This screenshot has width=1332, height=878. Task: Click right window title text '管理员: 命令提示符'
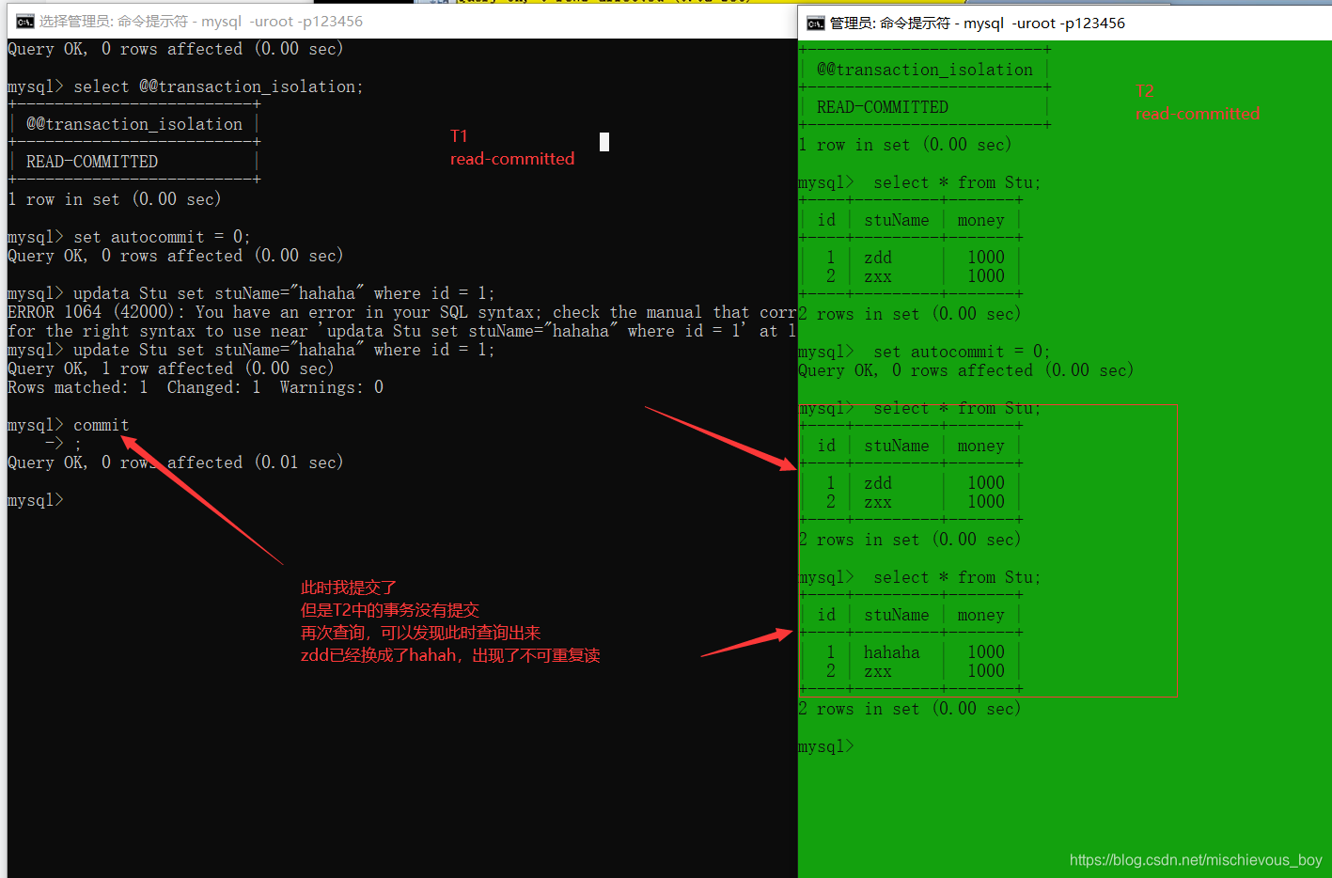coord(889,23)
